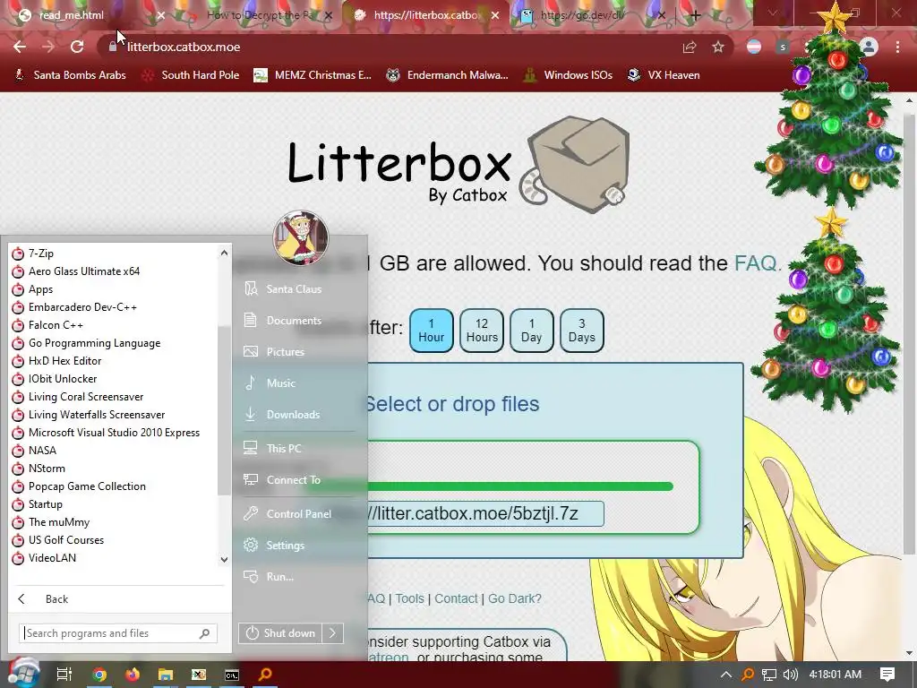Open NASA folder in Start menu
The height and width of the screenshot is (688, 917).
[114, 451]
